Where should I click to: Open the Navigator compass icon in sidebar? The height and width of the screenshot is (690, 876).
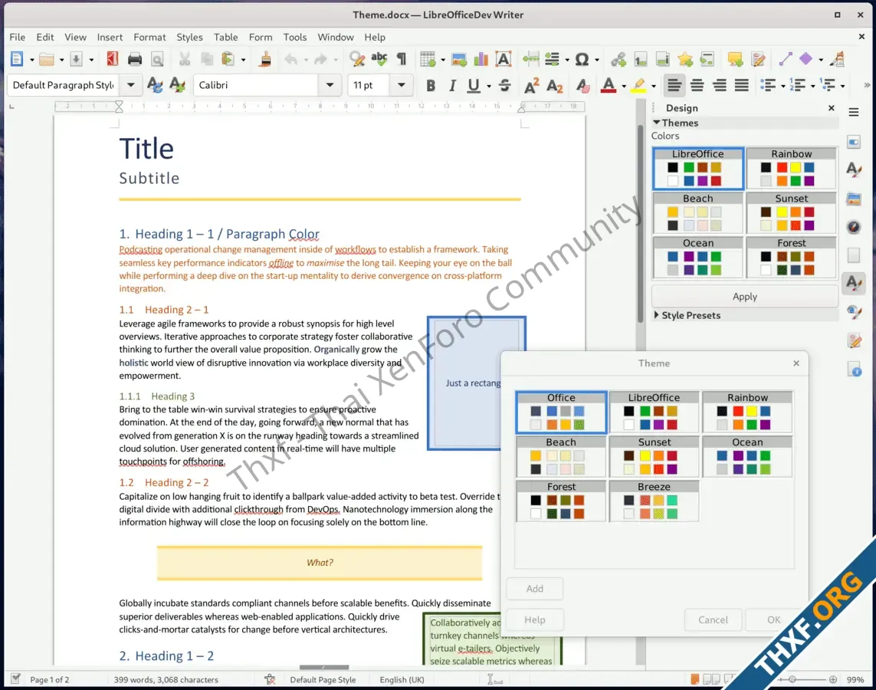click(x=853, y=227)
